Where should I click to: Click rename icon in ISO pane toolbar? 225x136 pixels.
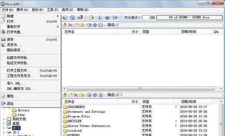pos(81,25)
